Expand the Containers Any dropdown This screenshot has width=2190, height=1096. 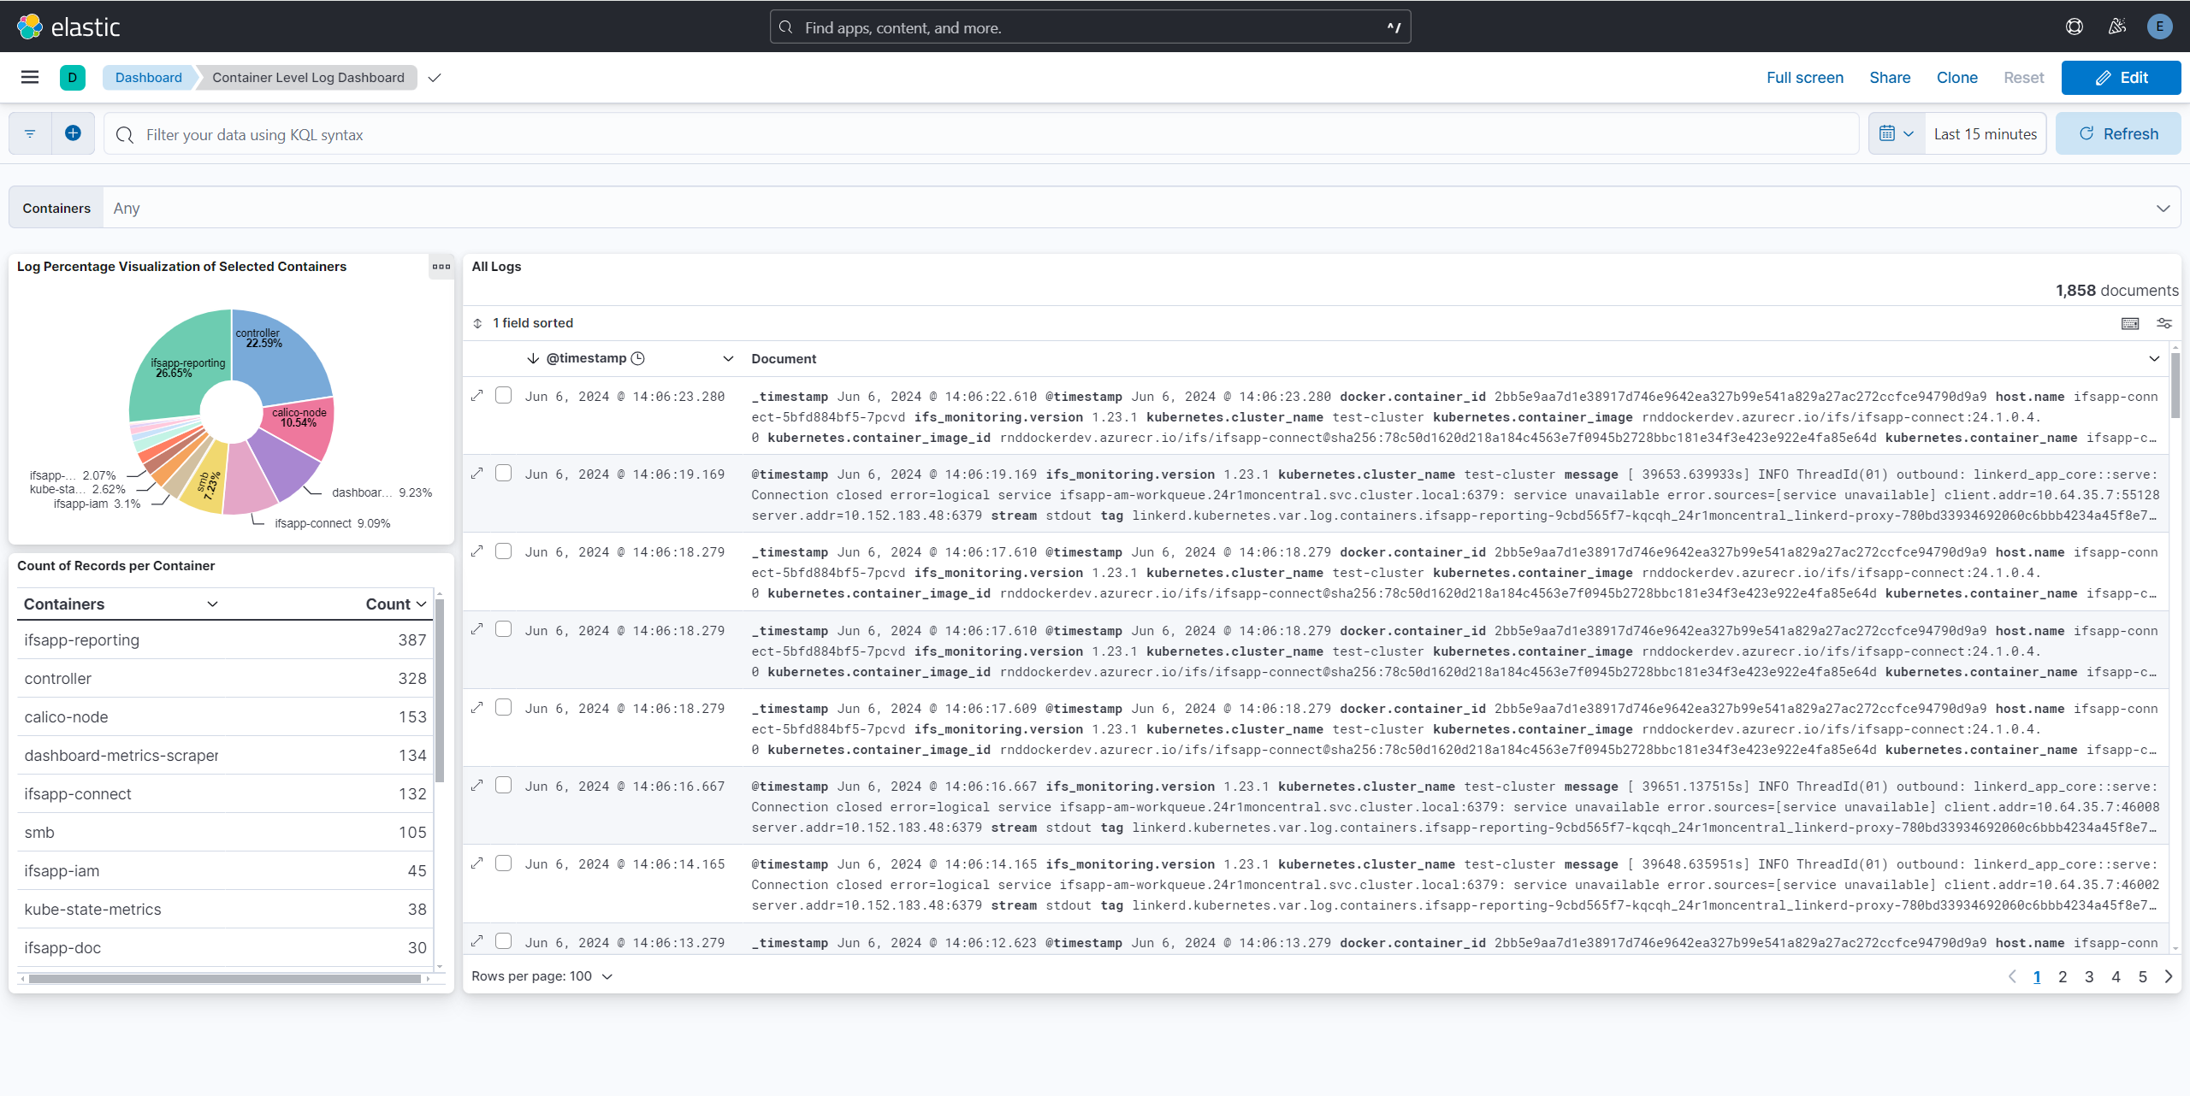coord(2163,208)
